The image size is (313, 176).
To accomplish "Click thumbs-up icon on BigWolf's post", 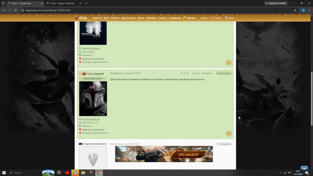I will coord(184,73).
